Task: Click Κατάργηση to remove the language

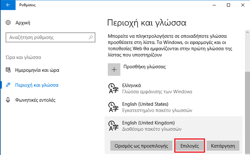Action: [223, 146]
